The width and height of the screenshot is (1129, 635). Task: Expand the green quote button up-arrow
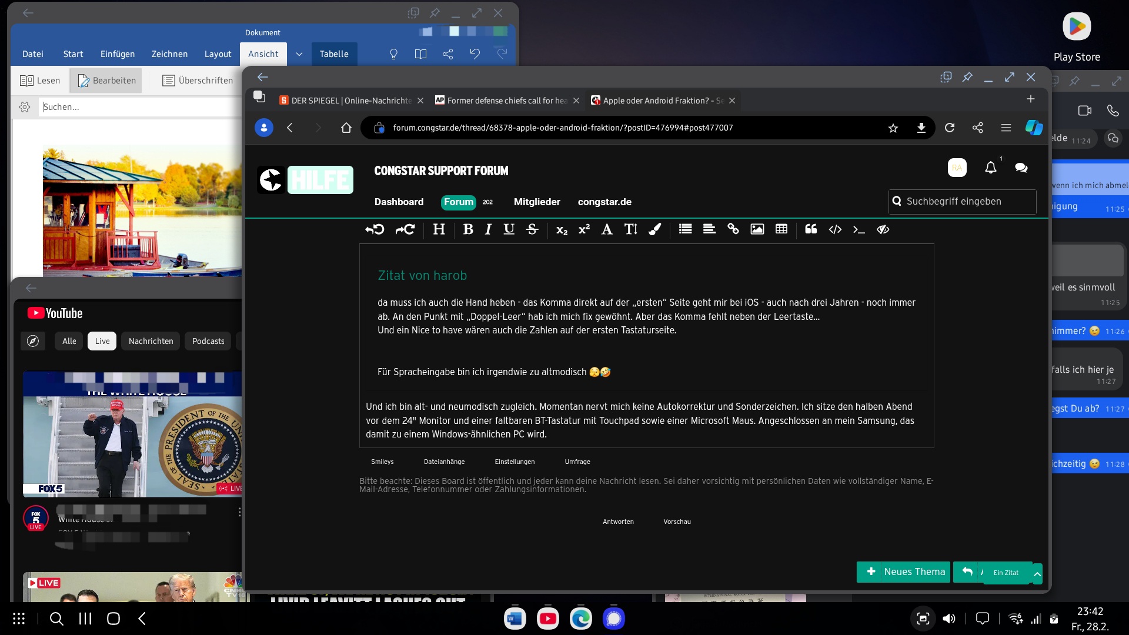(x=1037, y=574)
